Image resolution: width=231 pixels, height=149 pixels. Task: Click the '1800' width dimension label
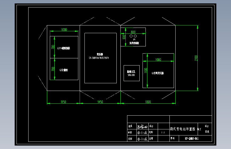(148, 102)
